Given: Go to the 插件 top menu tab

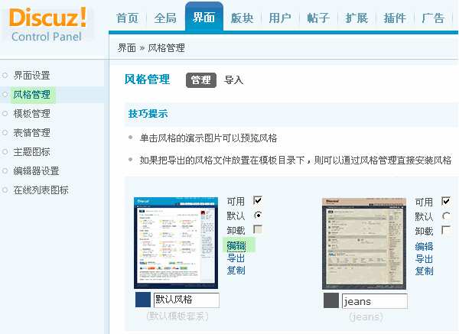Looking at the screenshot, I should (395, 18).
